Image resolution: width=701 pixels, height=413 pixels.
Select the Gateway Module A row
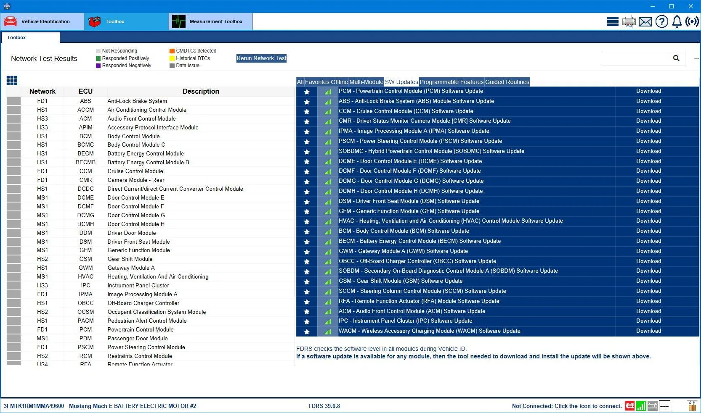coord(151,268)
